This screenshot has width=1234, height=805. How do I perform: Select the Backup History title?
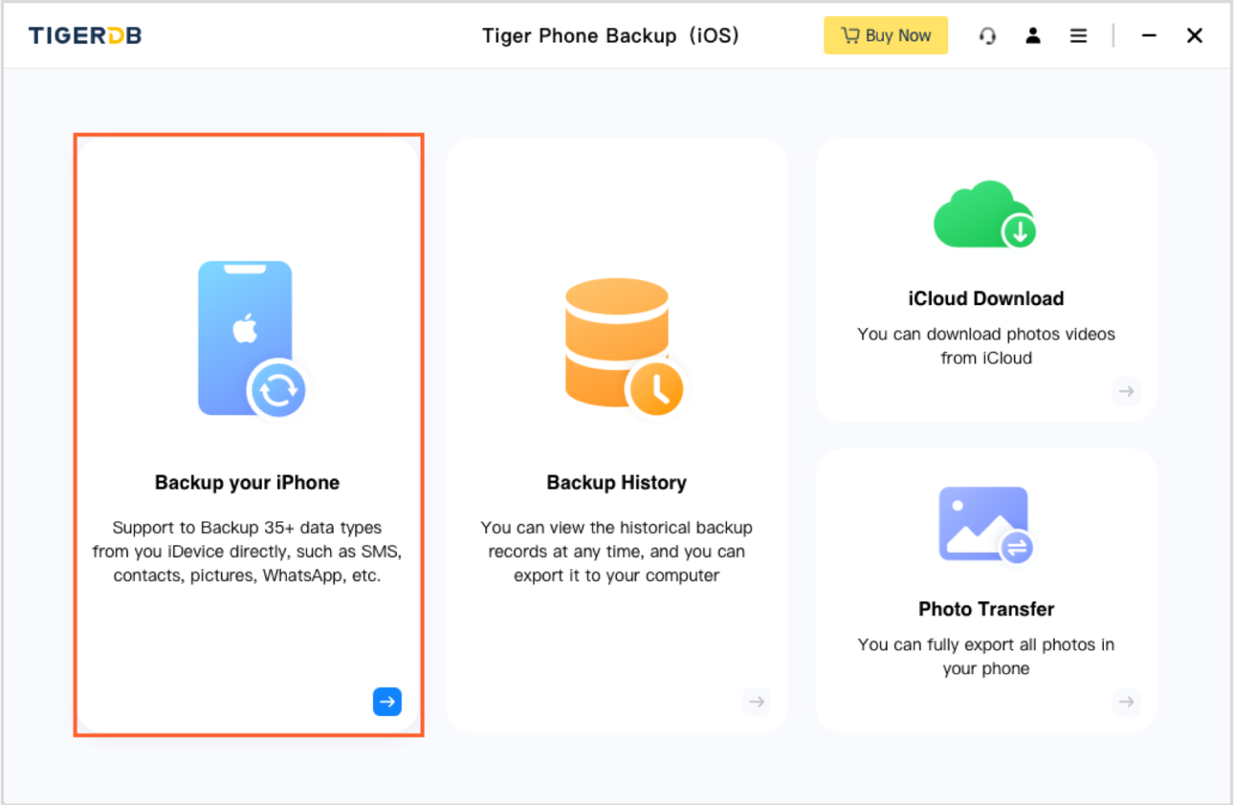click(x=616, y=482)
